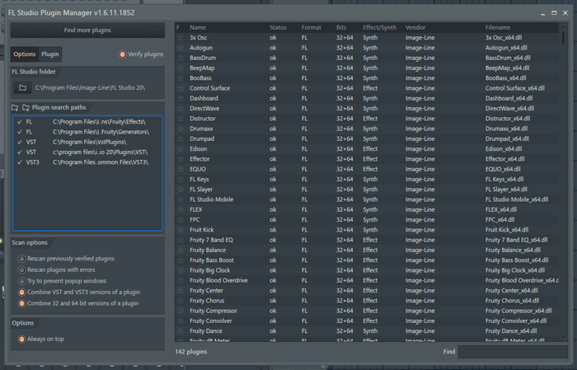
Task: Star the EQUO plugin
Action: coord(181,169)
